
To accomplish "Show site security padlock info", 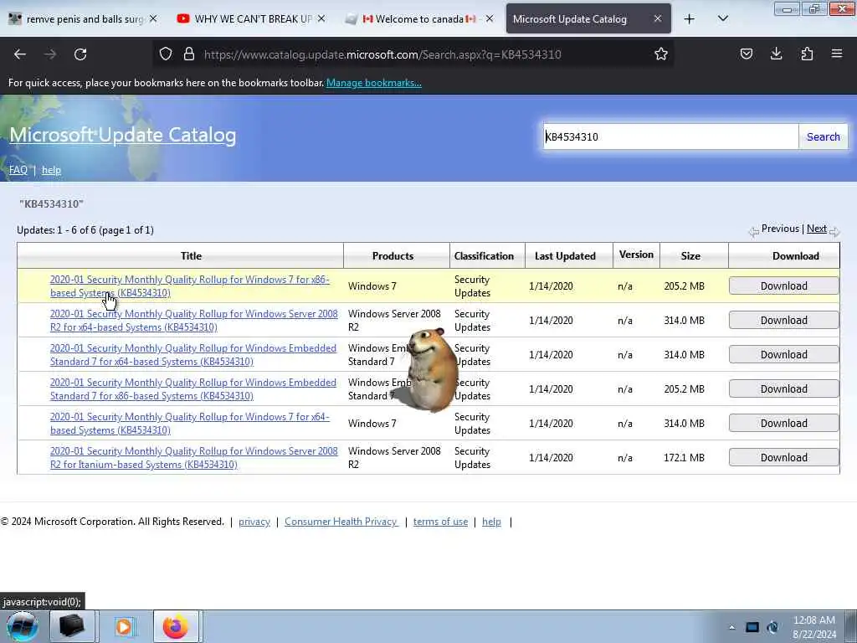I will tap(189, 54).
